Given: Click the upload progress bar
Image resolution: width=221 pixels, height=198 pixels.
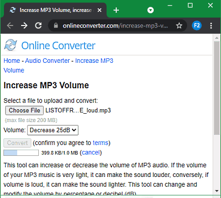Looking at the screenshot, I should [21, 153].
